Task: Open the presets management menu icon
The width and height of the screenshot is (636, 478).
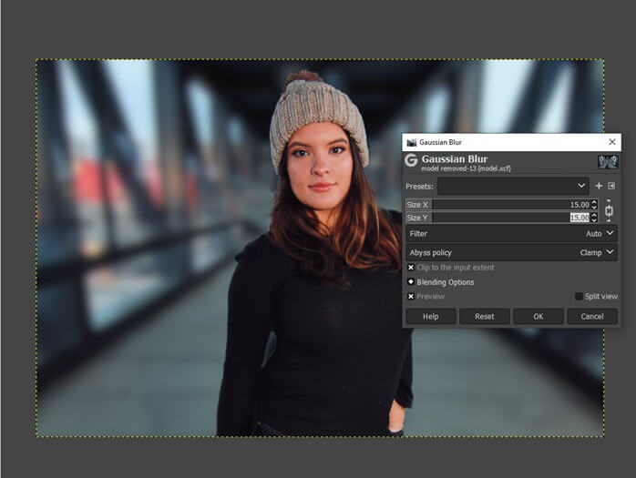Action: tap(611, 186)
